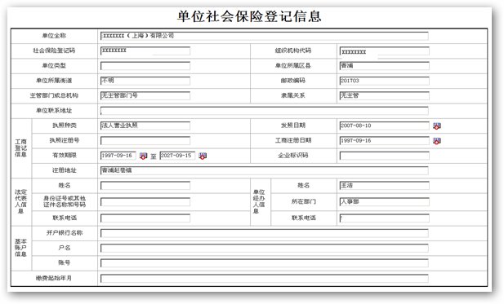Click the 法定代表人 联系电话 field

[x=145, y=218]
